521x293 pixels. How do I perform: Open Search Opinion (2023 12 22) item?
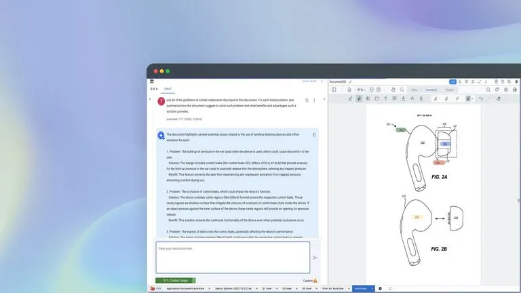[233, 289]
